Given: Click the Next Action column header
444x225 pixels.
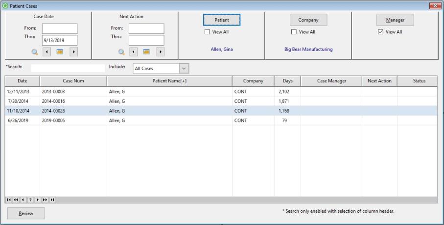Looking at the screenshot, I should 379,81.
